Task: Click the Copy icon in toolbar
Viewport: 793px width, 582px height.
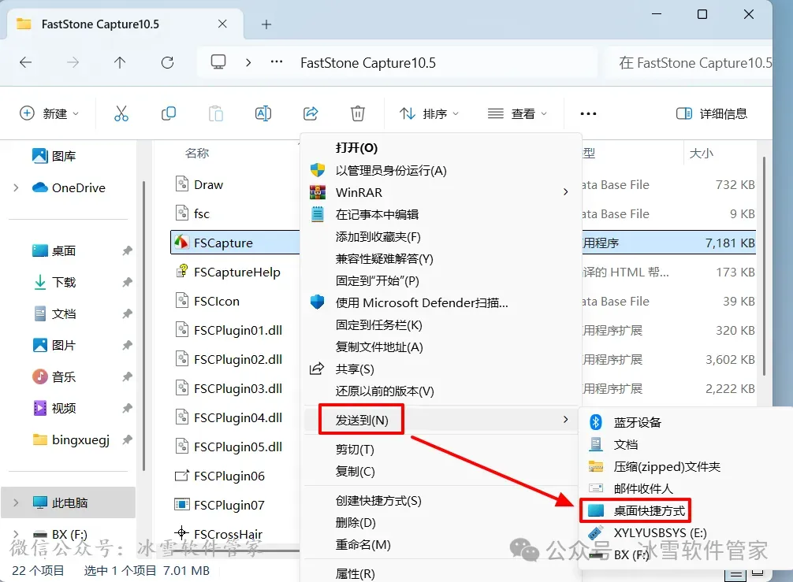Action: 169,113
